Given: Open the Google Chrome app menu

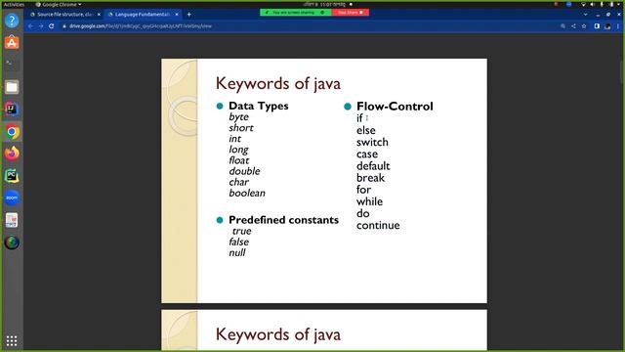Looking at the screenshot, I should 59,4.
